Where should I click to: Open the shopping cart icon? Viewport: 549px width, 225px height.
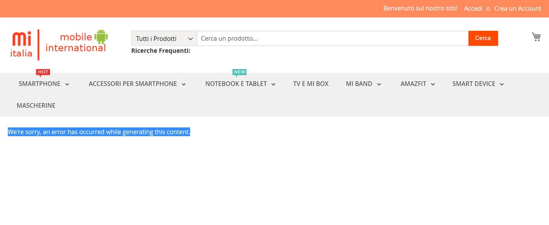tap(536, 37)
